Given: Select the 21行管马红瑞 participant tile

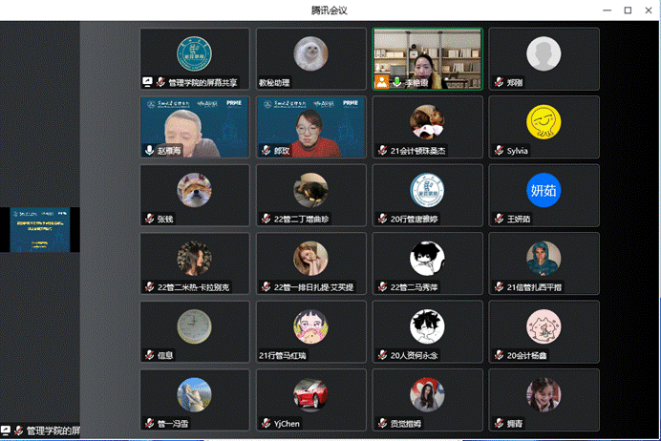Looking at the screenshot, I should pos(311,332).
